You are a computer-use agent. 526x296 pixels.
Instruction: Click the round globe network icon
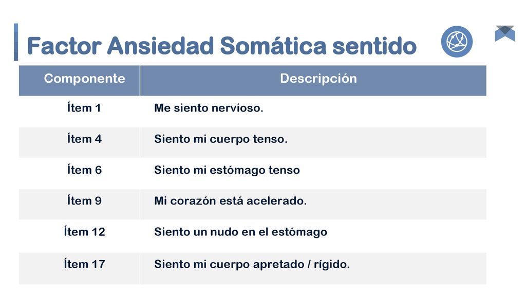[x=457, y=42]
